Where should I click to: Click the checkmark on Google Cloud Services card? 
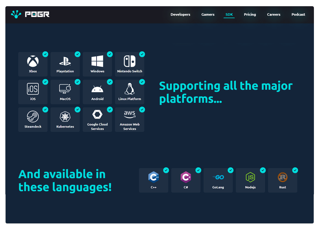pos(110,110)
